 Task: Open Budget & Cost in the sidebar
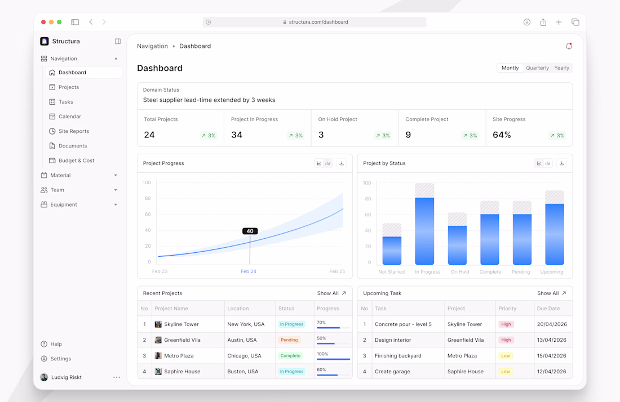[83, 160]
